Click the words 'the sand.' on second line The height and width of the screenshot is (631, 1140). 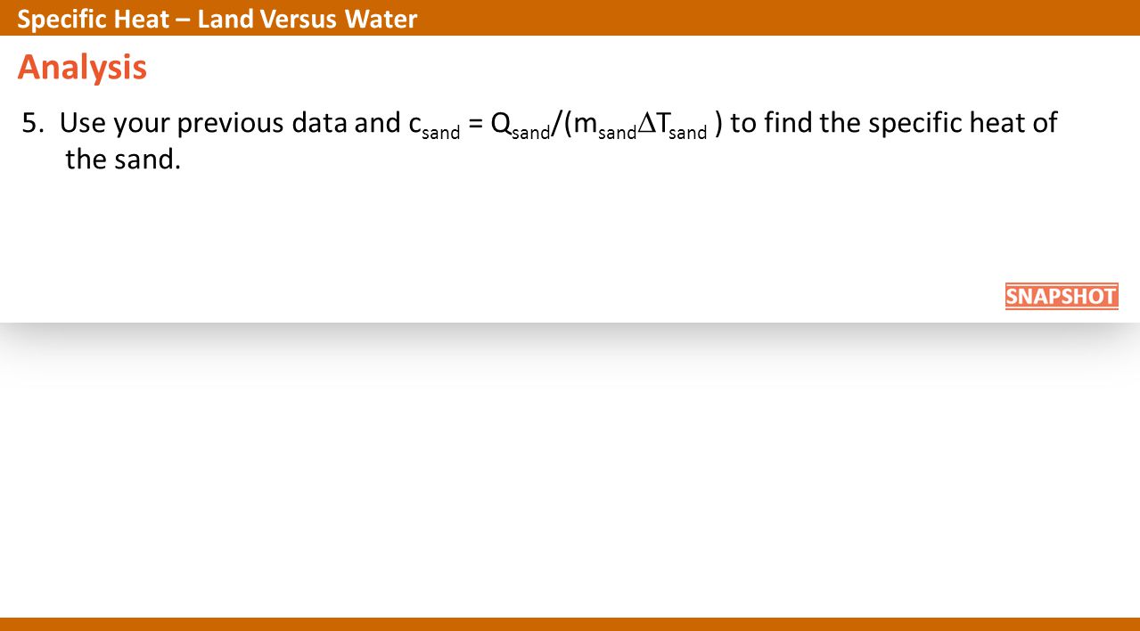tap(123, 160)
